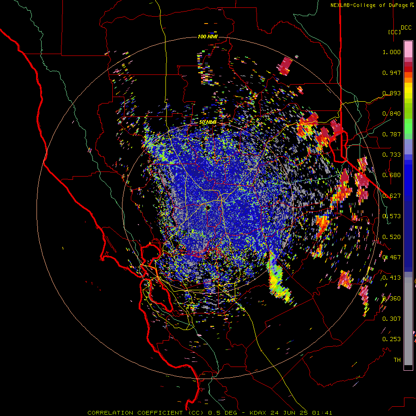Click the [CC] units label

tap(395, 32)
